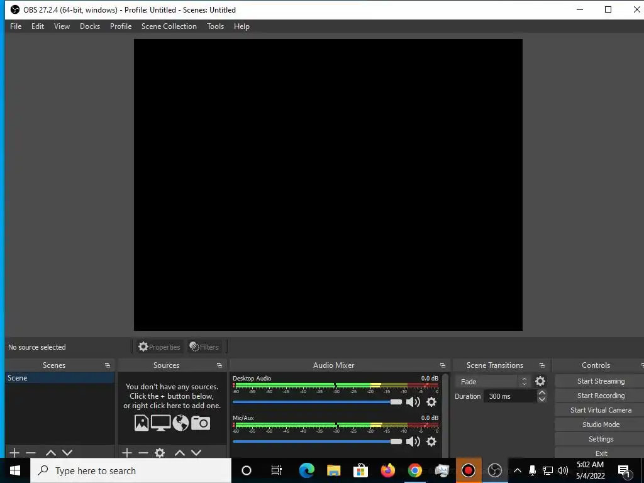Open the Tools menu
Viewport: 644px width, 483px height.
(x=215, y=26)
